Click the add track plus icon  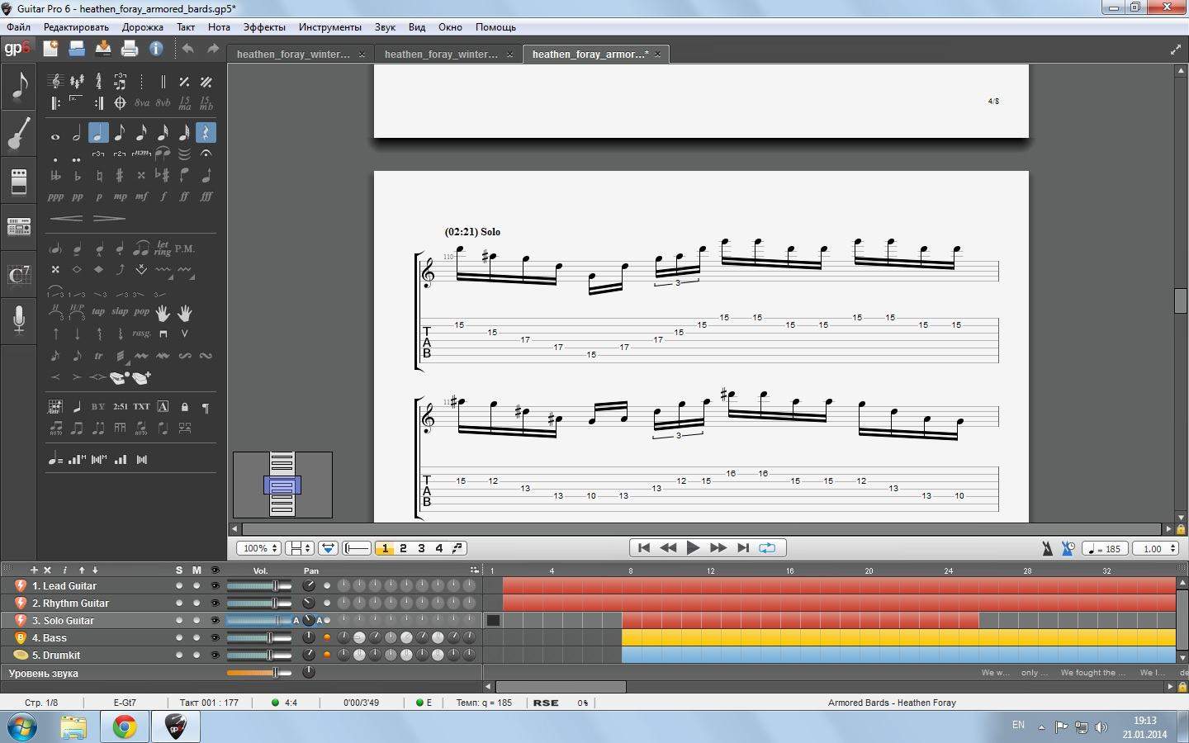(x=34, y=570)
